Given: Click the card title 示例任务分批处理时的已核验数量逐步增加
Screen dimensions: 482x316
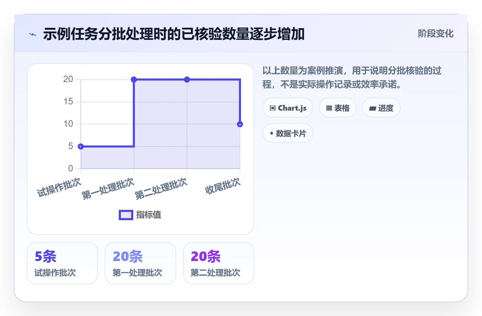Looking at the screenshot, I should click(174, 34).
